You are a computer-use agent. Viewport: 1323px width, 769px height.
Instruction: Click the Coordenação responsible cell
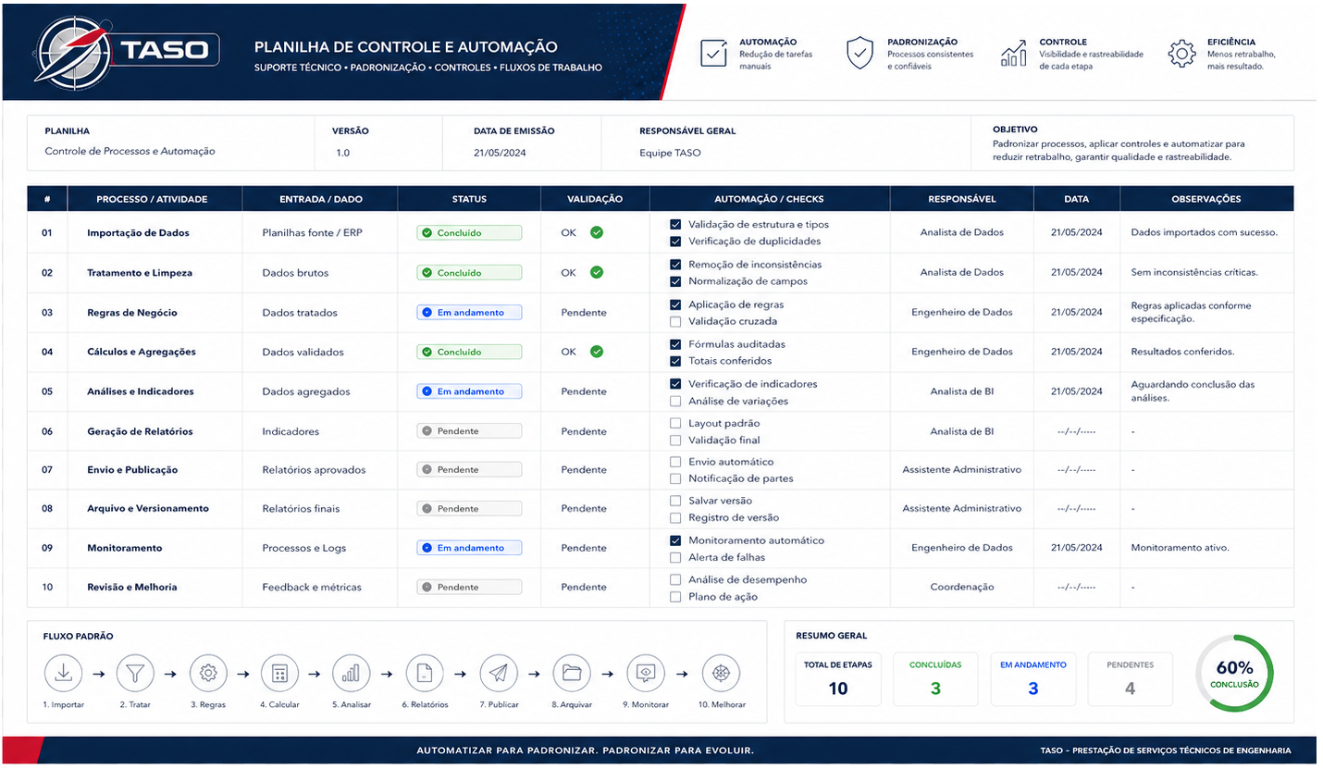(x=962, y=587)
